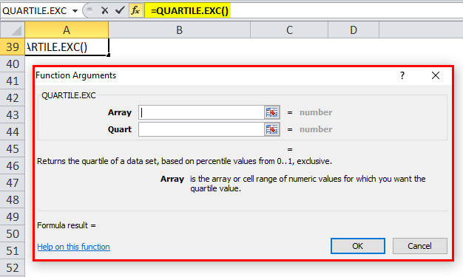Screen dimensions: 463x277
Task: Select row 44 header
Action: [13, 132]
